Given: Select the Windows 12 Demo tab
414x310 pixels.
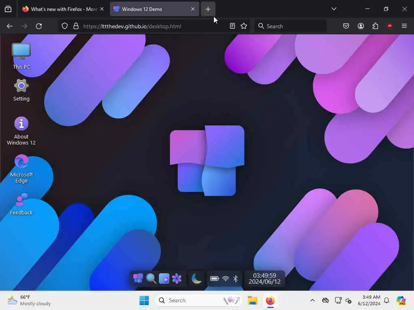Looking at the screenshot, I should pos(154,9).
